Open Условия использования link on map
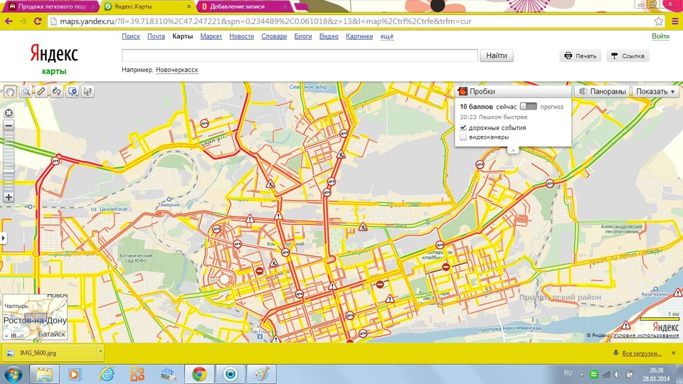 click(x=646, y=335)
